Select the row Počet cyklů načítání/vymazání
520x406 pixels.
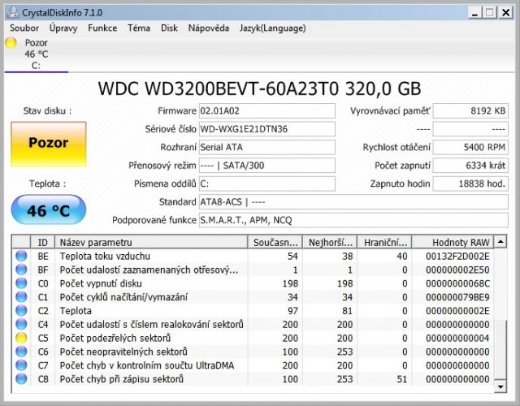(x=253, y=297)
